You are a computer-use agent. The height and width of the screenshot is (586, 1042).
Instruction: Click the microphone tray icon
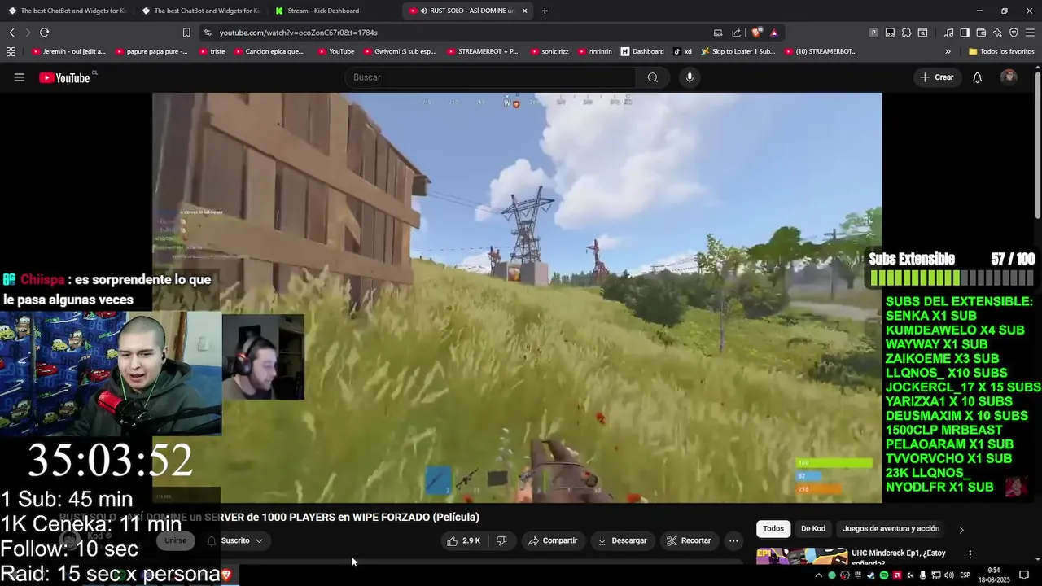[922, 575]
